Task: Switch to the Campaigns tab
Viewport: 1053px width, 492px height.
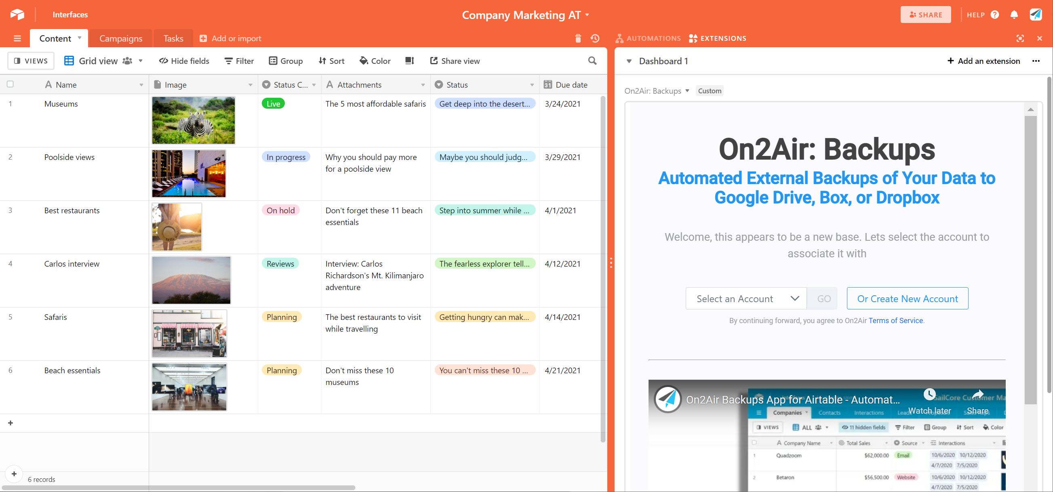Action: (x=121, y=38)
